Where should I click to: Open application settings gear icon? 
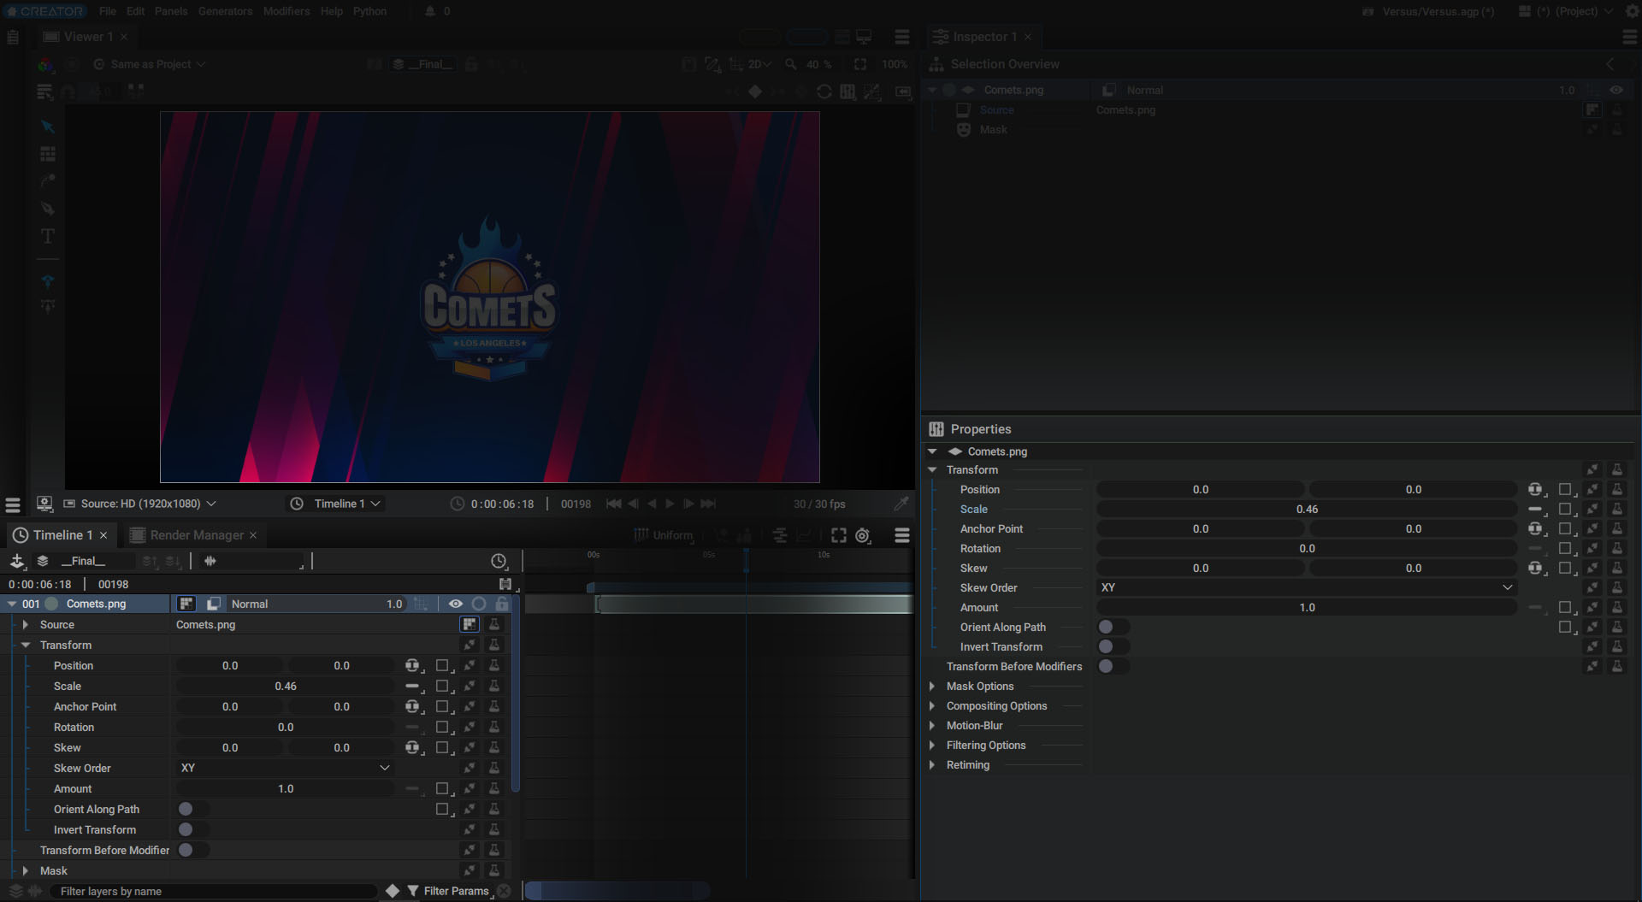(x=1632, y=11)
